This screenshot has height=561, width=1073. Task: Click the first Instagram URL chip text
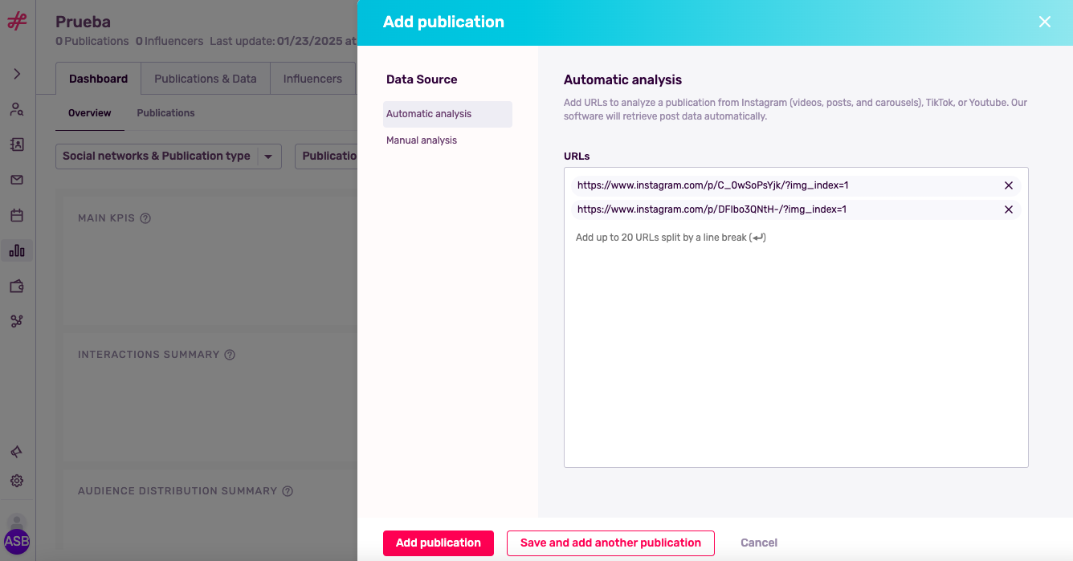(713, 185)
